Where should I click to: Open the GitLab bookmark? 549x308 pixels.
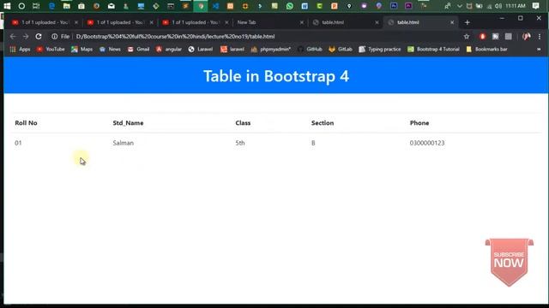(341, 50)
